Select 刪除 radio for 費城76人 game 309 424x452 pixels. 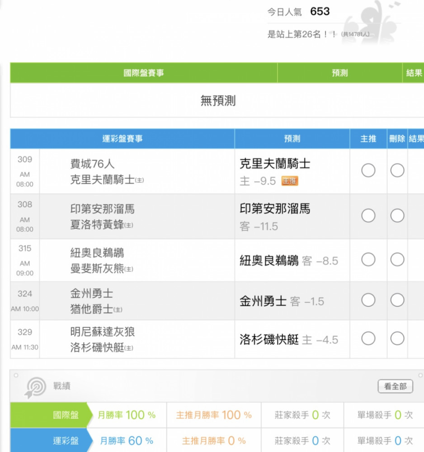[x=397, y=170]
